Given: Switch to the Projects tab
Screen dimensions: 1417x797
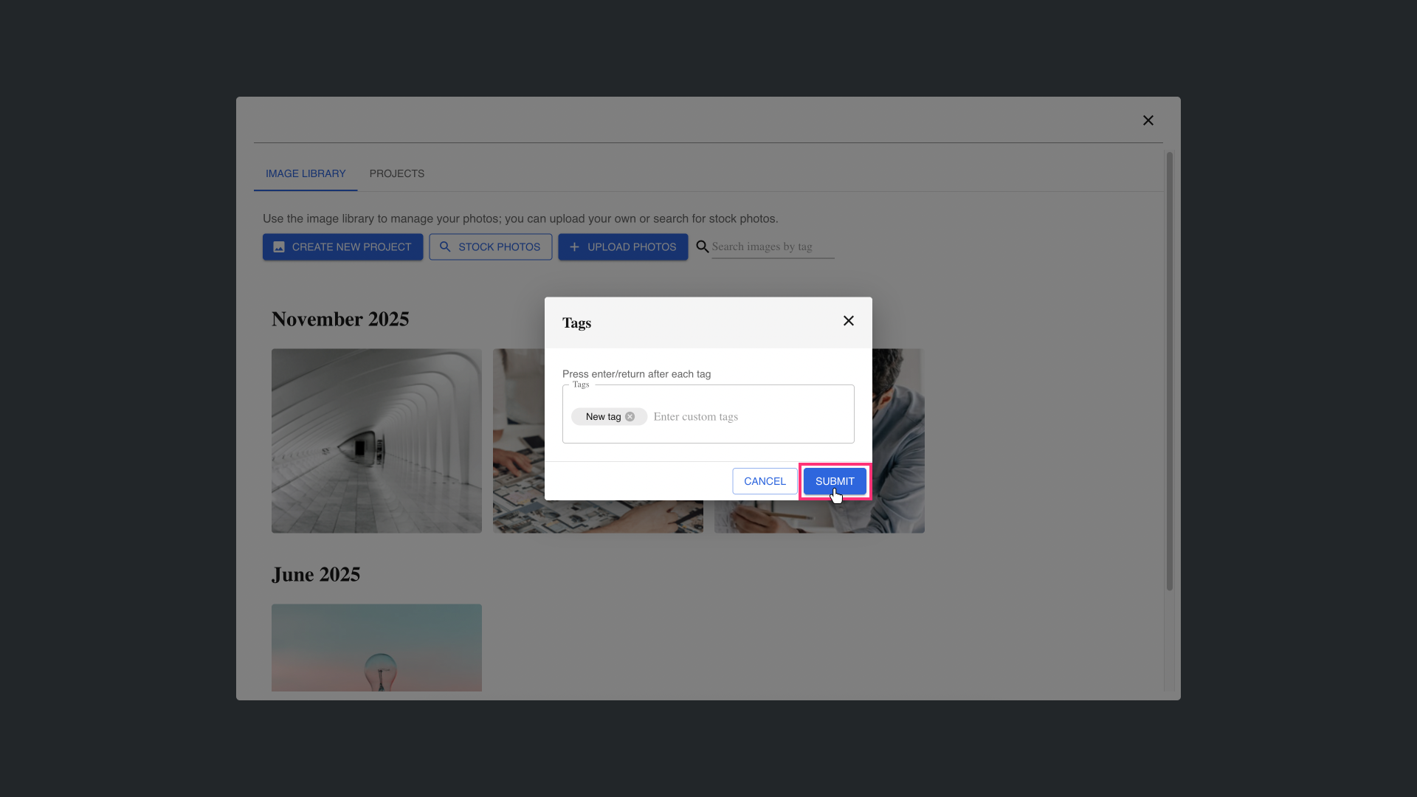Looking at the screenshot, I should pyautogui.click(x=396, y=173).
